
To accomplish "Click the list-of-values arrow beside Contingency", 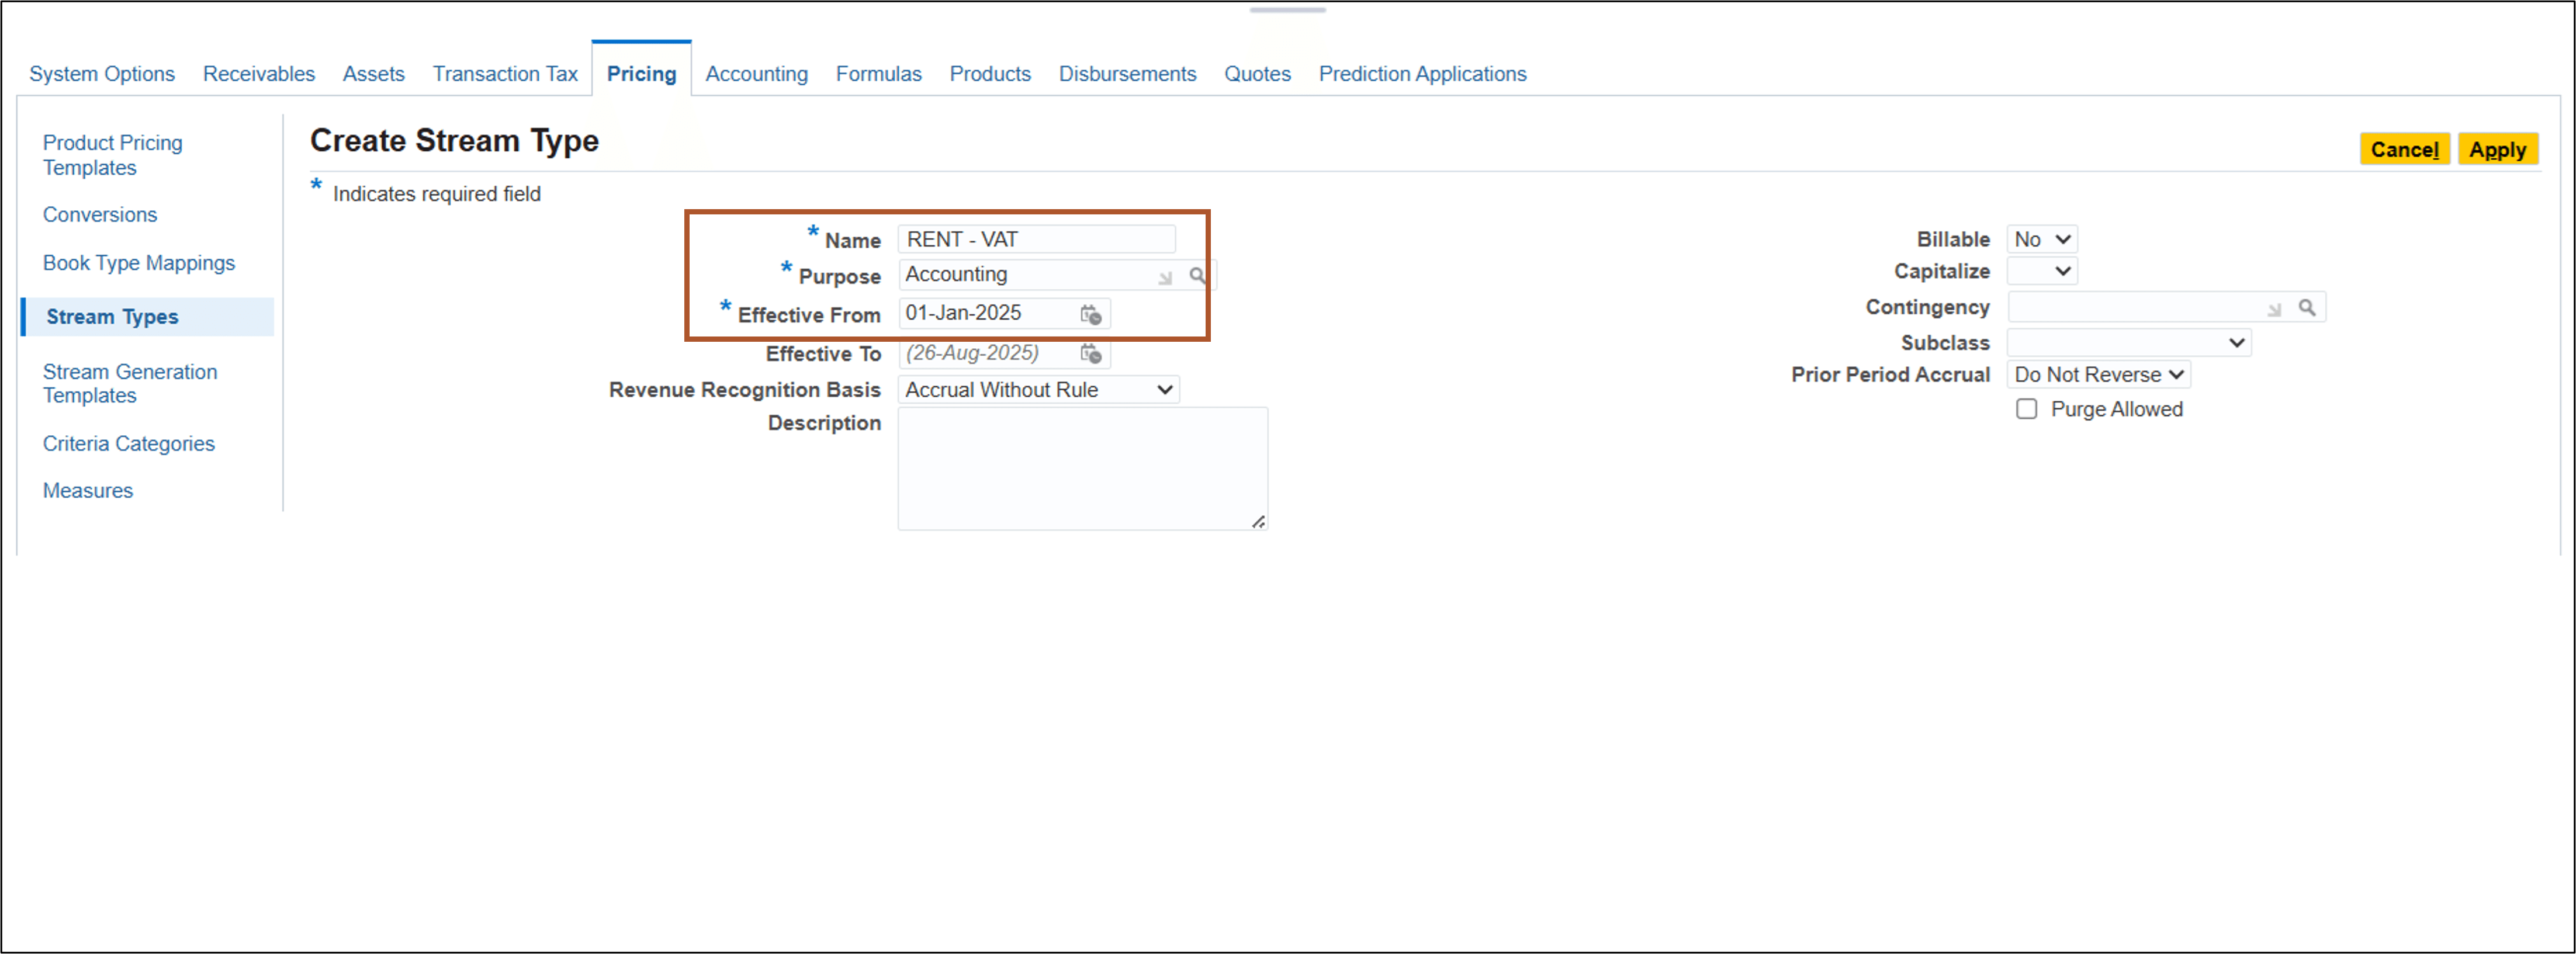I will pyautogui.click(x=2274, y=310).
